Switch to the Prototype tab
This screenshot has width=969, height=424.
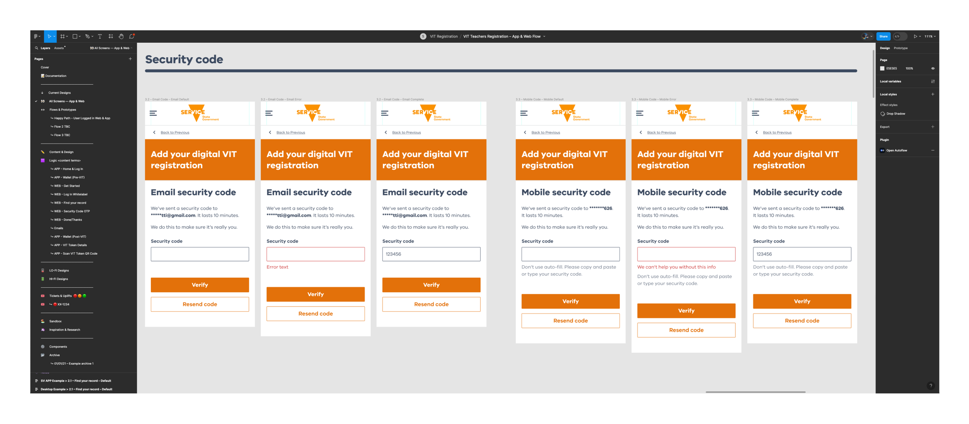click(900, 48)
